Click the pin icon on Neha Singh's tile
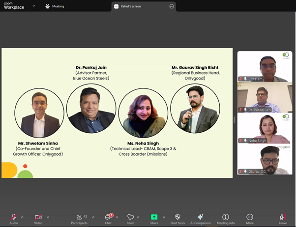296x227 pixels. coord(245,141)
